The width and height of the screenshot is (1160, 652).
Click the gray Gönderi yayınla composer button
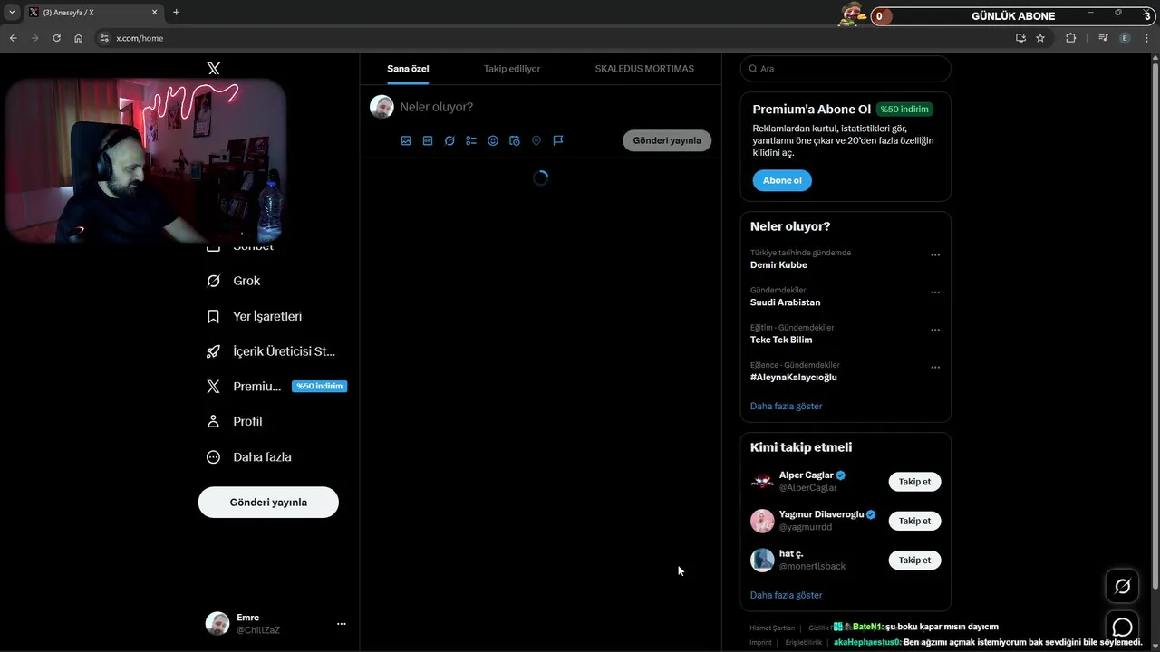(667, 140)
